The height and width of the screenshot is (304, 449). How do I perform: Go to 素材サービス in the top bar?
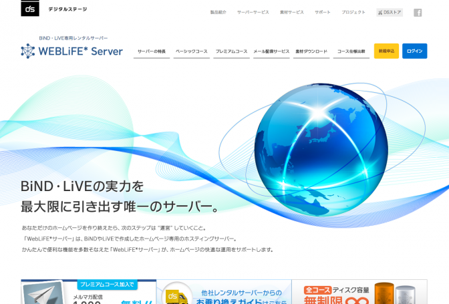(x=291, y=13)
